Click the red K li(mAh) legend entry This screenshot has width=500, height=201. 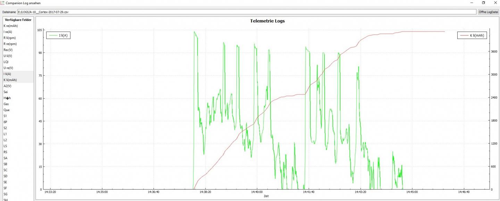(x=472, y=35)
